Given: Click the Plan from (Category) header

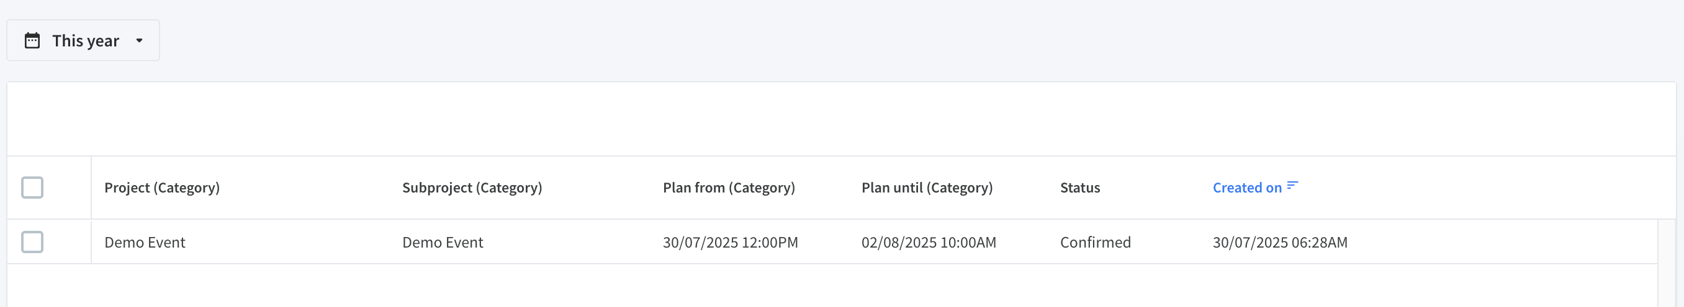Looking at the screenshot, I should 729,188.
